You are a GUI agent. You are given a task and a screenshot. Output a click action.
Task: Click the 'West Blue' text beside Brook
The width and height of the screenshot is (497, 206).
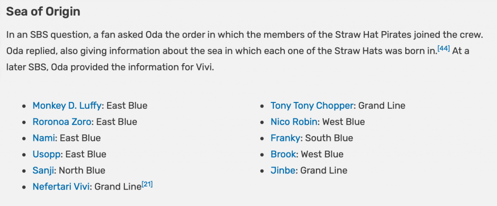click(322, 154)
